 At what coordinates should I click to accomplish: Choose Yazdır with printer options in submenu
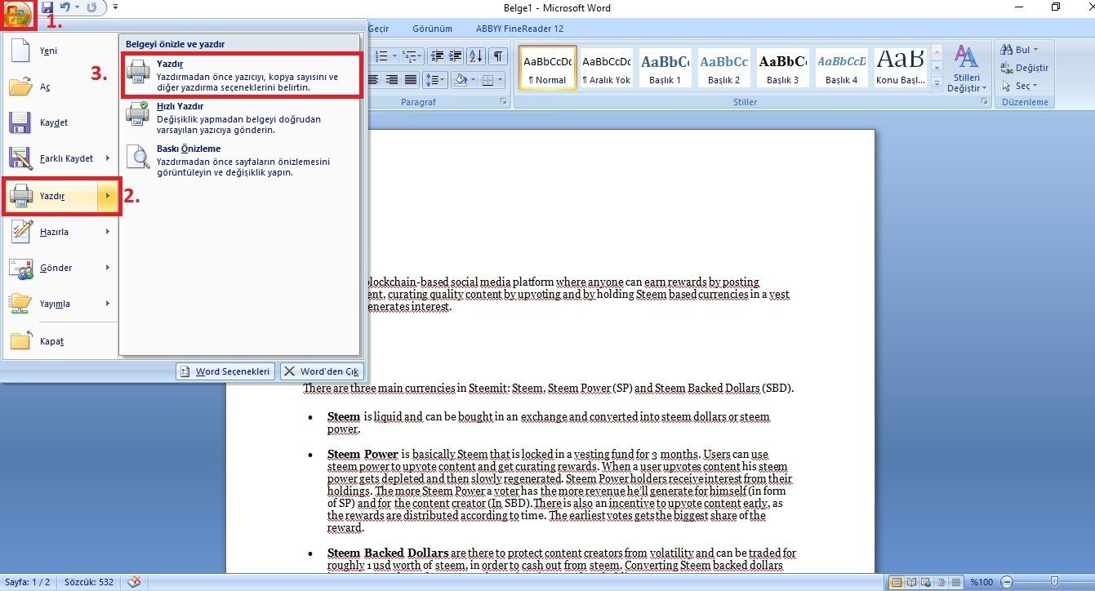tap(240, 75)
